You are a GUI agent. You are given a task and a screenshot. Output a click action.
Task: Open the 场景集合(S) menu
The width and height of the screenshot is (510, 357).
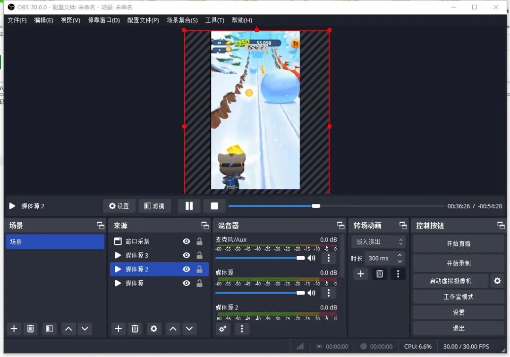pos(182,20)
